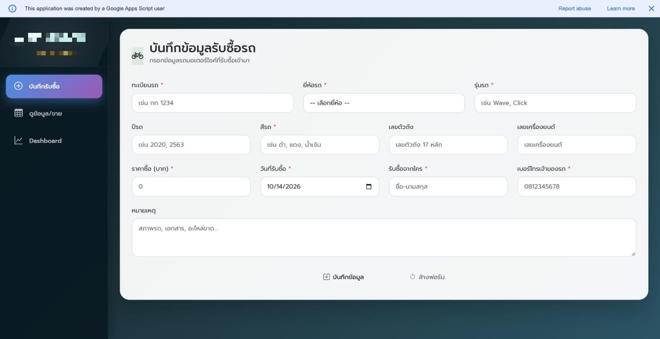The height and width of the screenshot is (339, 660).
Task: Expand the ยี่ห้อรถ brand dropdown
Action: pos(384,103)
